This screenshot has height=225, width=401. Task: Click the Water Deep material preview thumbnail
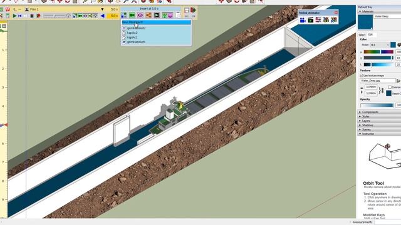(x=365, y=22)
